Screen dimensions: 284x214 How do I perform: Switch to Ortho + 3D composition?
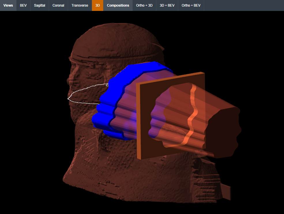coord(144,5)
